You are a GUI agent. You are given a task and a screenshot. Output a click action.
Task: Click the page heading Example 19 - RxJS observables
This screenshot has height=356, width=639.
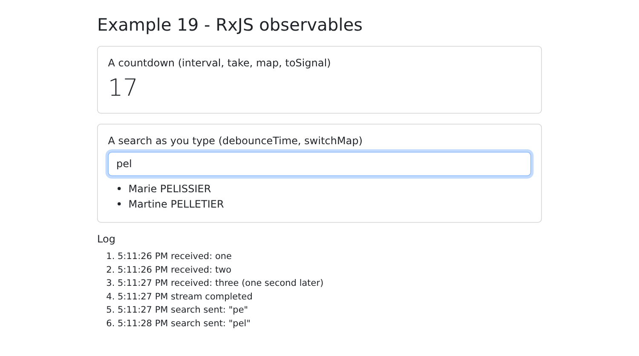point(230,25)
